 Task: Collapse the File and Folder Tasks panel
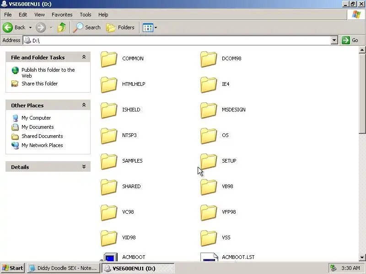84,57
